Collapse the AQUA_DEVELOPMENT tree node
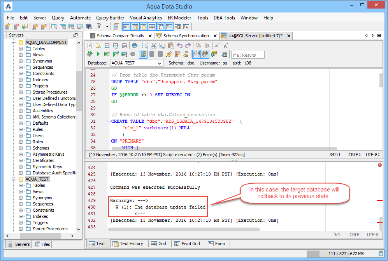388x261 pixels. [14, 42]
